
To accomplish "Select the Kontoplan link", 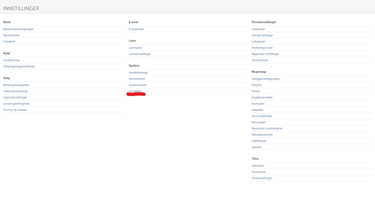I will tap(258, 104).
